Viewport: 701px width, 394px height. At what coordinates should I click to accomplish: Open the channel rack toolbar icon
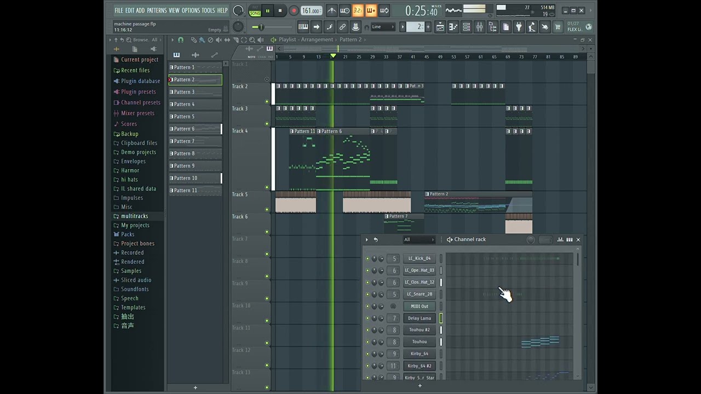coord(466,27)
